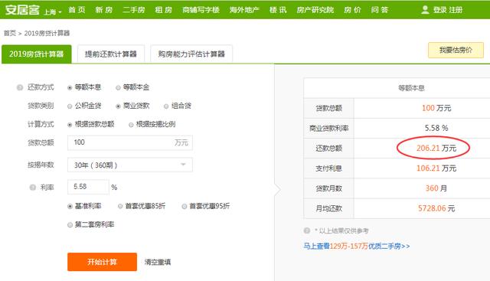This screenshot has width=490, height=281.
Task: Open 房价 in top navigation
Action: click(x=352, y=10)
